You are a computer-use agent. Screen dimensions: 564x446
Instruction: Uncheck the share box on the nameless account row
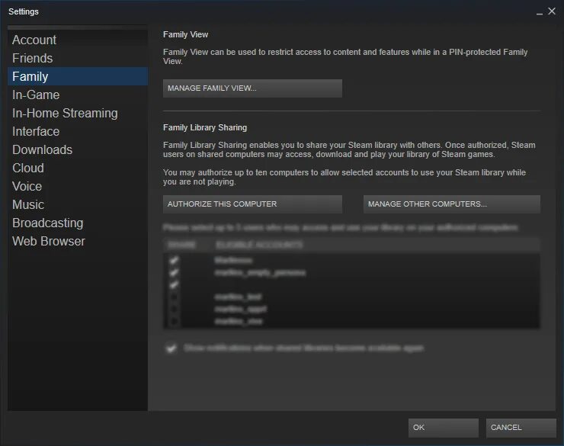coord(174,285)
